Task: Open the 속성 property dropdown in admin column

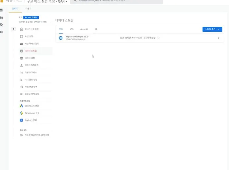Action: pyautogui.click(x=35, y=22)
